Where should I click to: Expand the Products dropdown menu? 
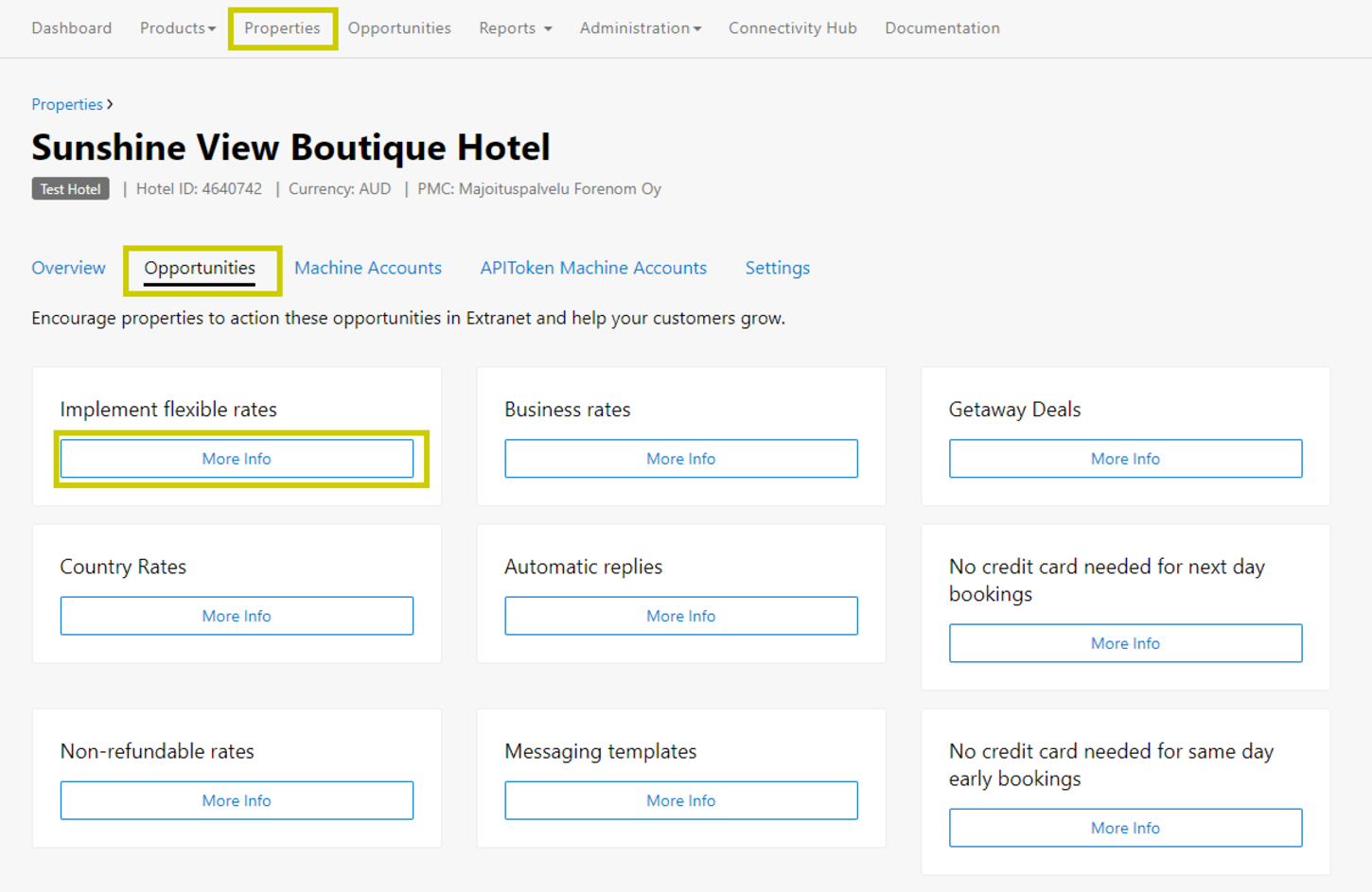pos(177,28)
